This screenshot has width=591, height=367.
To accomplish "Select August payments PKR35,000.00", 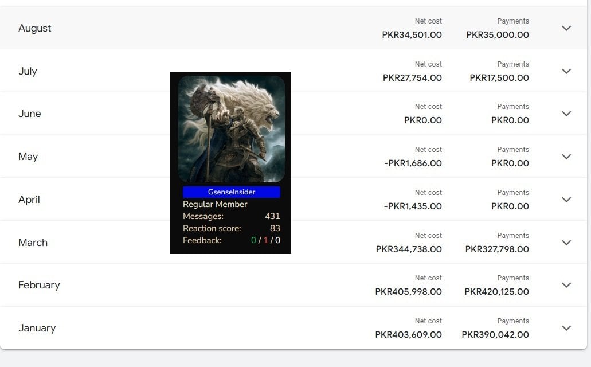I will [x=498, y=35].
